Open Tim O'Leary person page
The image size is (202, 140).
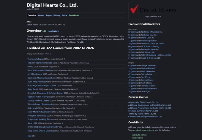point(146,77)
